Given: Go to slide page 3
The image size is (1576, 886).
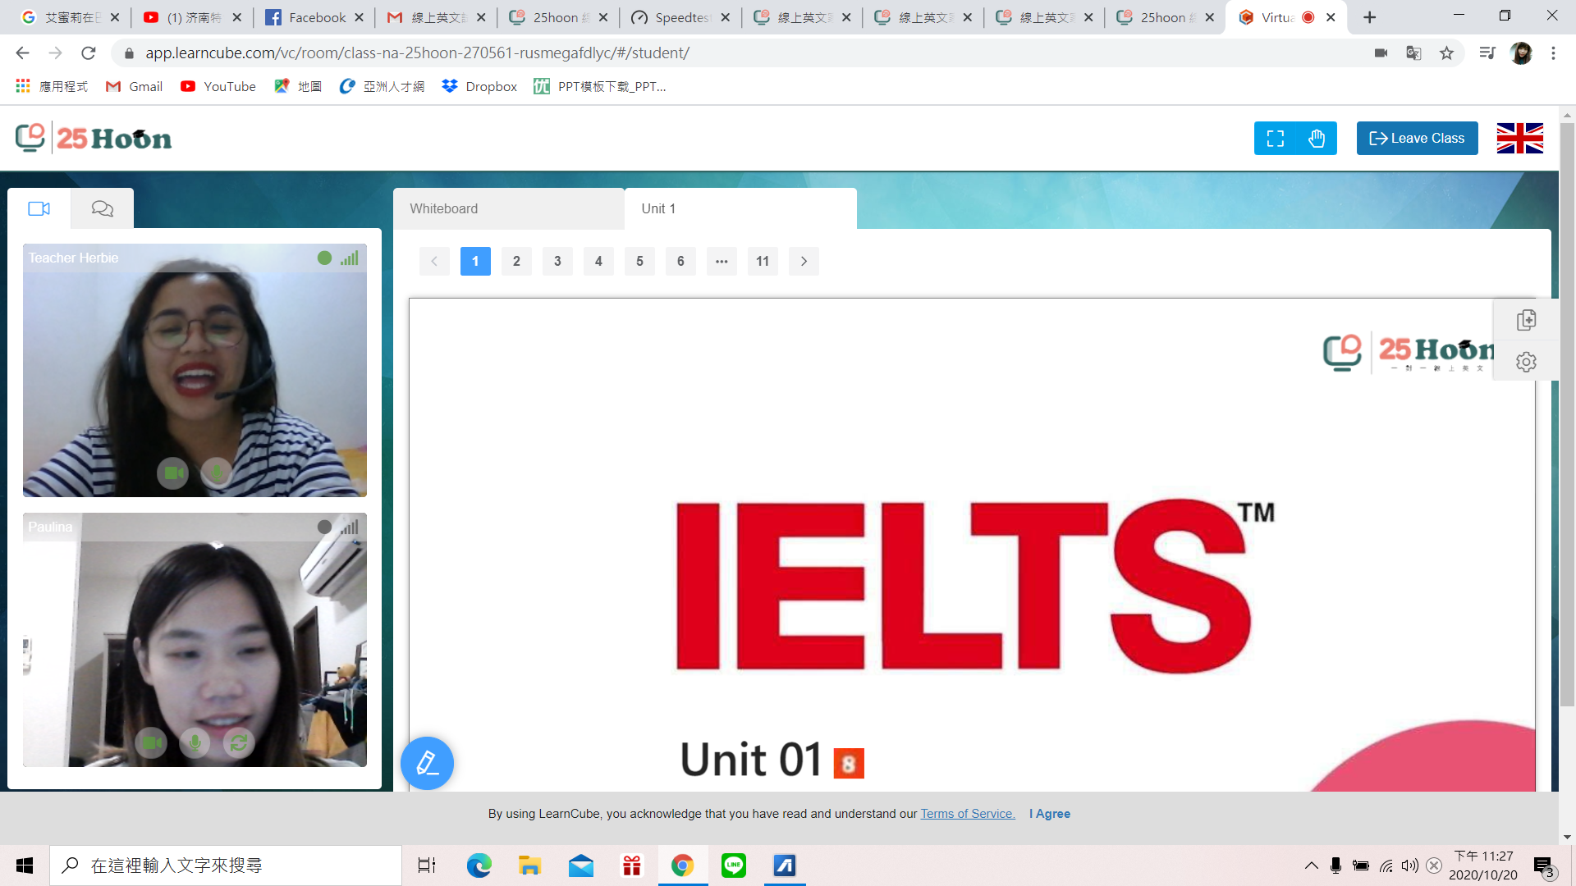Looking at the screenshot, I should tap(557, 261).
